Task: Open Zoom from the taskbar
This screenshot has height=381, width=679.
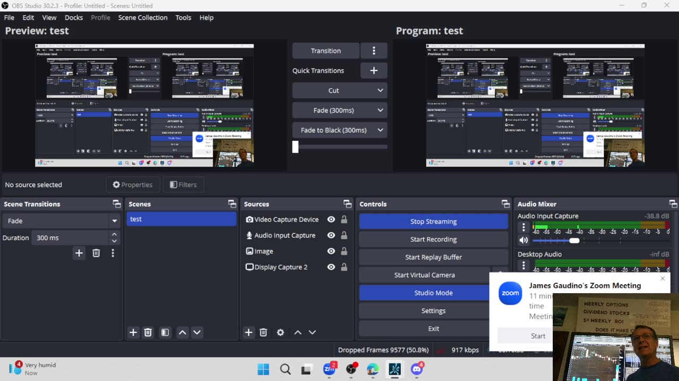Action: tap(329, 369)
